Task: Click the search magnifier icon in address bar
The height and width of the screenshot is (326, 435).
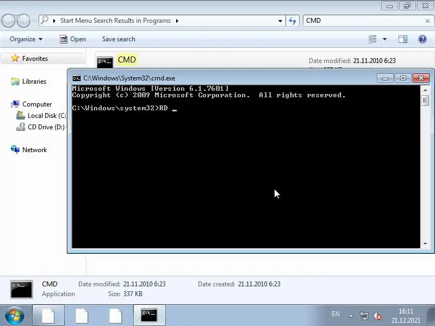Action: click(45, 20)
